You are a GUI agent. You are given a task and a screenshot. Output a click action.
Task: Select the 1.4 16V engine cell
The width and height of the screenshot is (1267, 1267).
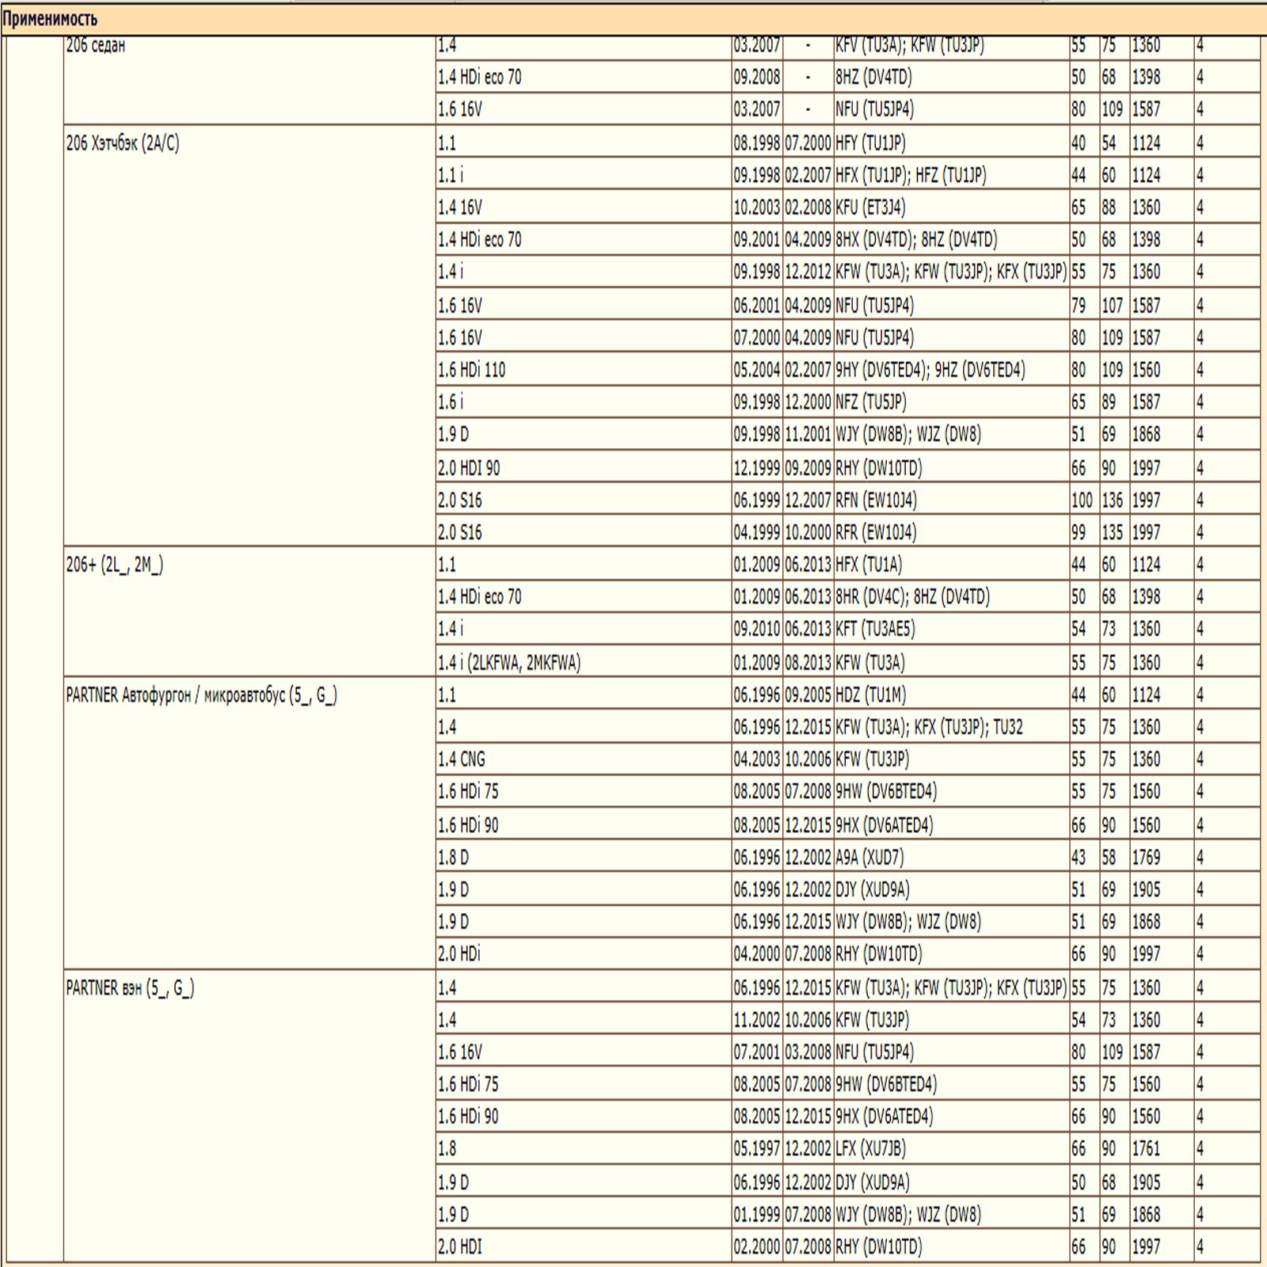point(459,207)
